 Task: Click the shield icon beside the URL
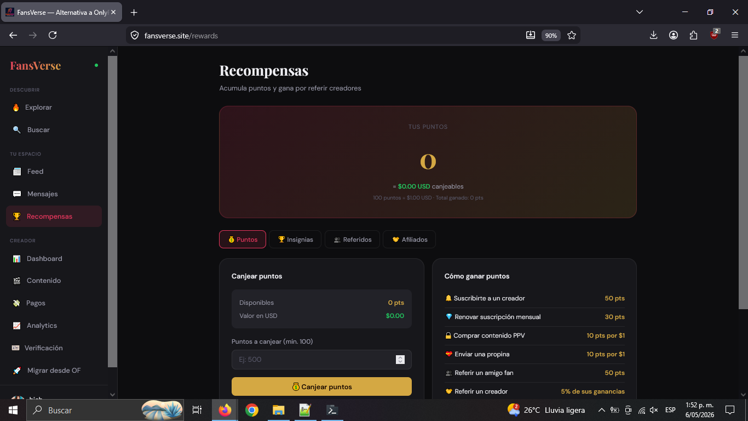point(135,36)
